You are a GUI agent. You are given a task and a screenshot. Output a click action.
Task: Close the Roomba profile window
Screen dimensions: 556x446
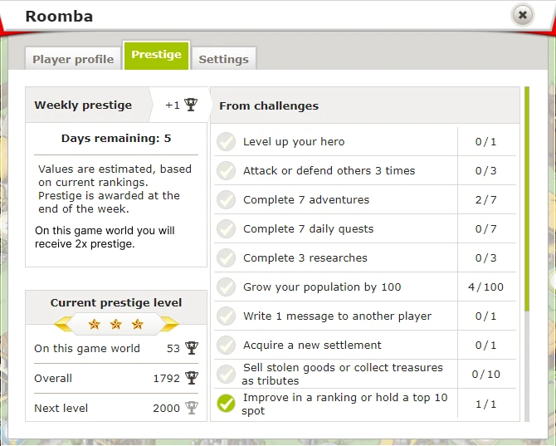[x=522, y=15]
